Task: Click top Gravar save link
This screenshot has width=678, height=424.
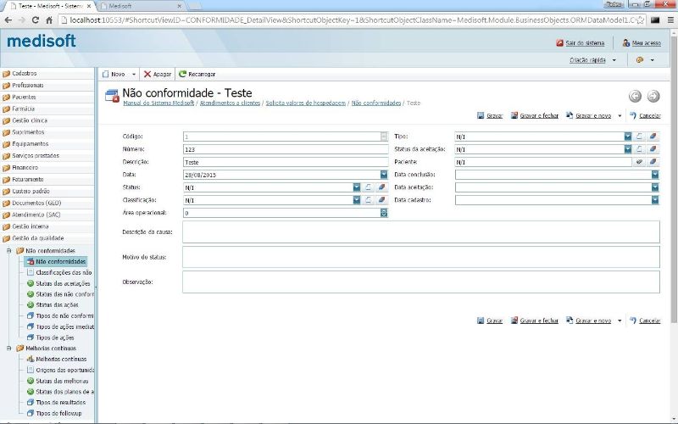Action: (490, 115)
